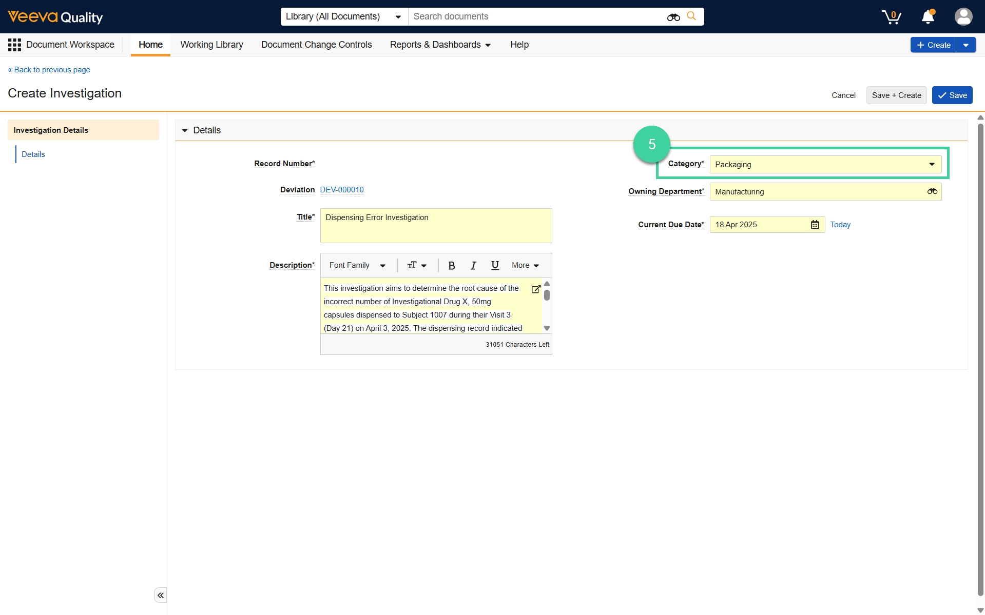Screen dimensions: 985x615
Task: Click the Italic formatting icon
Action: 473,265
